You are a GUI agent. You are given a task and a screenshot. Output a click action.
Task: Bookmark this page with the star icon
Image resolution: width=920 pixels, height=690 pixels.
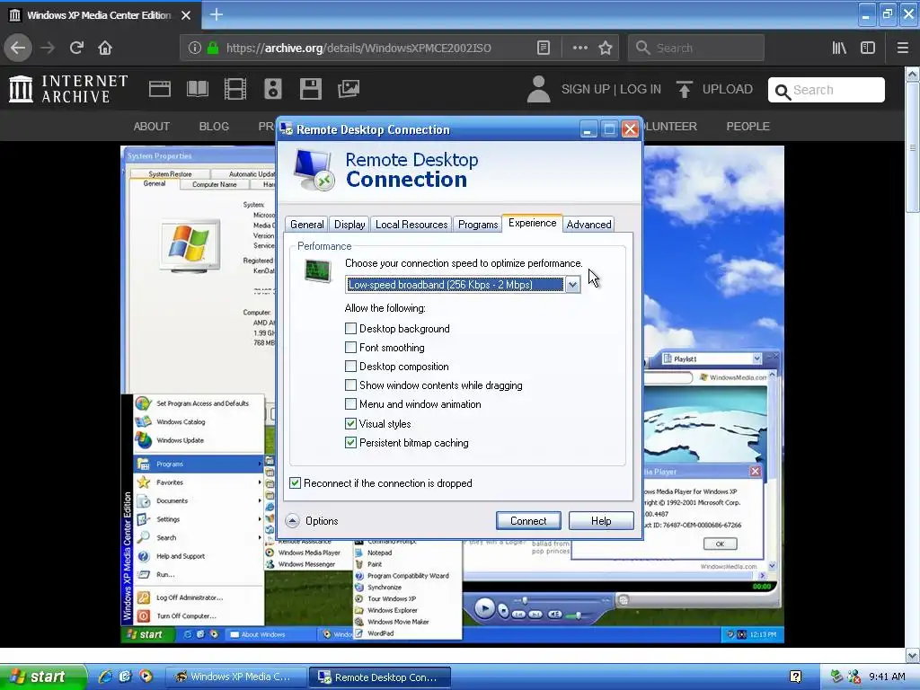tap(606, 49)
